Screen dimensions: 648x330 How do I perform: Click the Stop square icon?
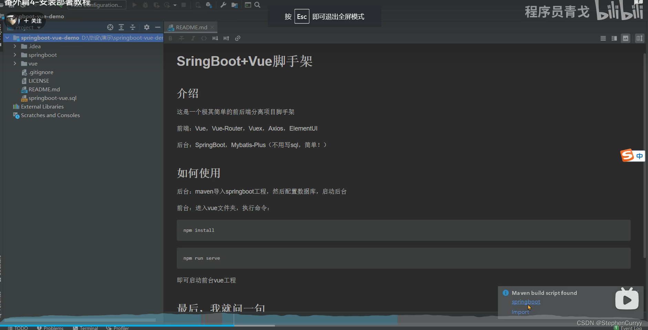coord(184,5)
